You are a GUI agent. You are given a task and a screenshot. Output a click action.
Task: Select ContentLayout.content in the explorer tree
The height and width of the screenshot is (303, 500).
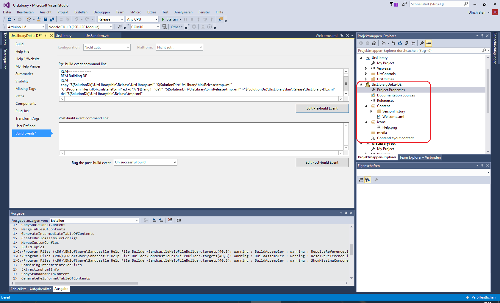[x=395, y=138]
